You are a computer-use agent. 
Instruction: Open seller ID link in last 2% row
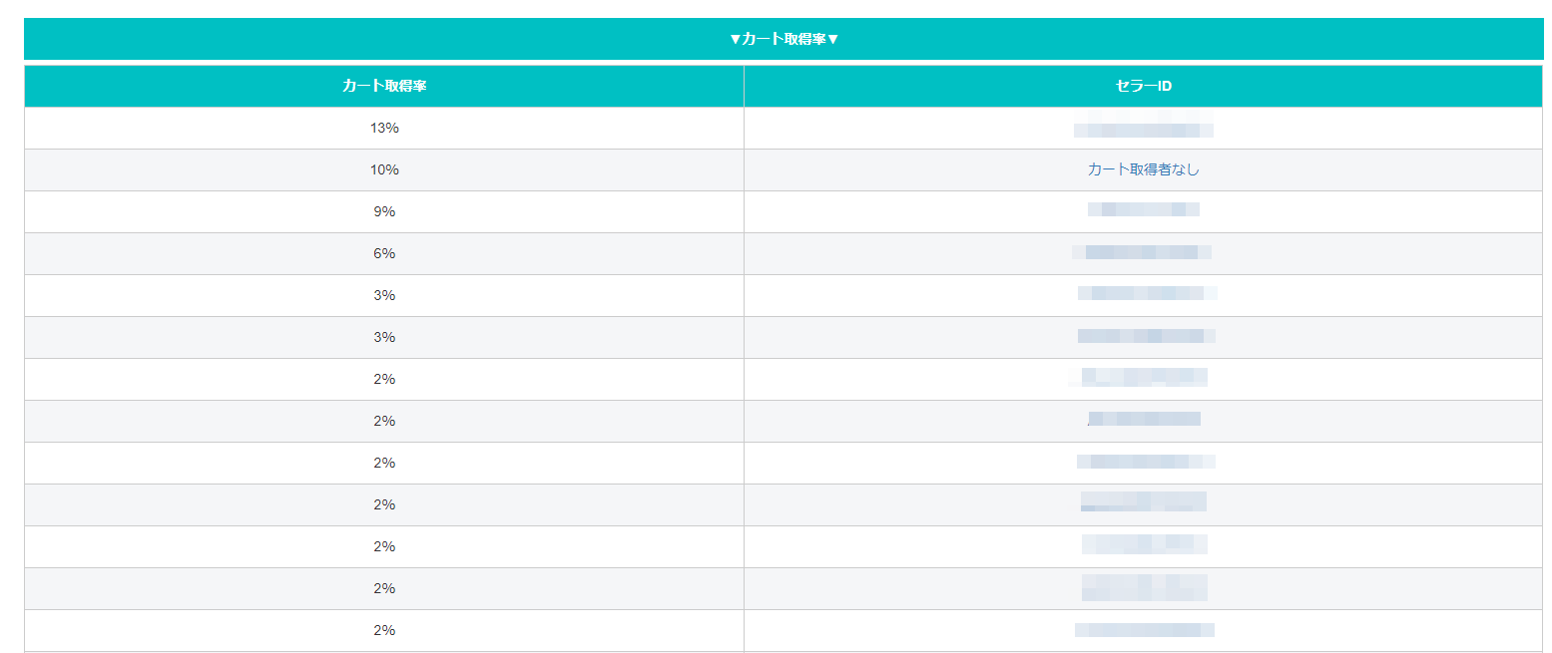point(1144,630)
